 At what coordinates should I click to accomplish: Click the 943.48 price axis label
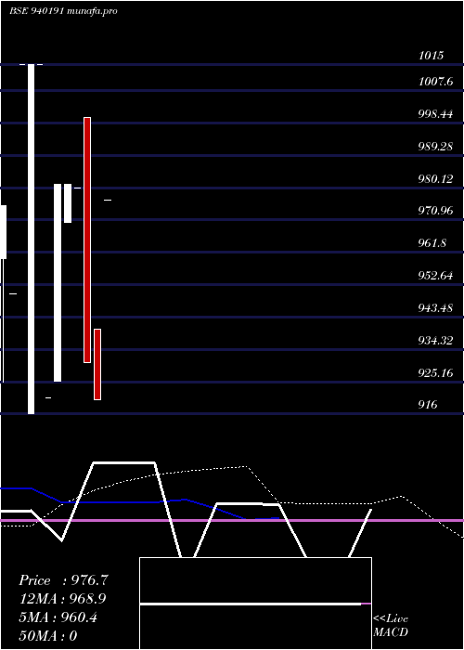coord(435,308)
